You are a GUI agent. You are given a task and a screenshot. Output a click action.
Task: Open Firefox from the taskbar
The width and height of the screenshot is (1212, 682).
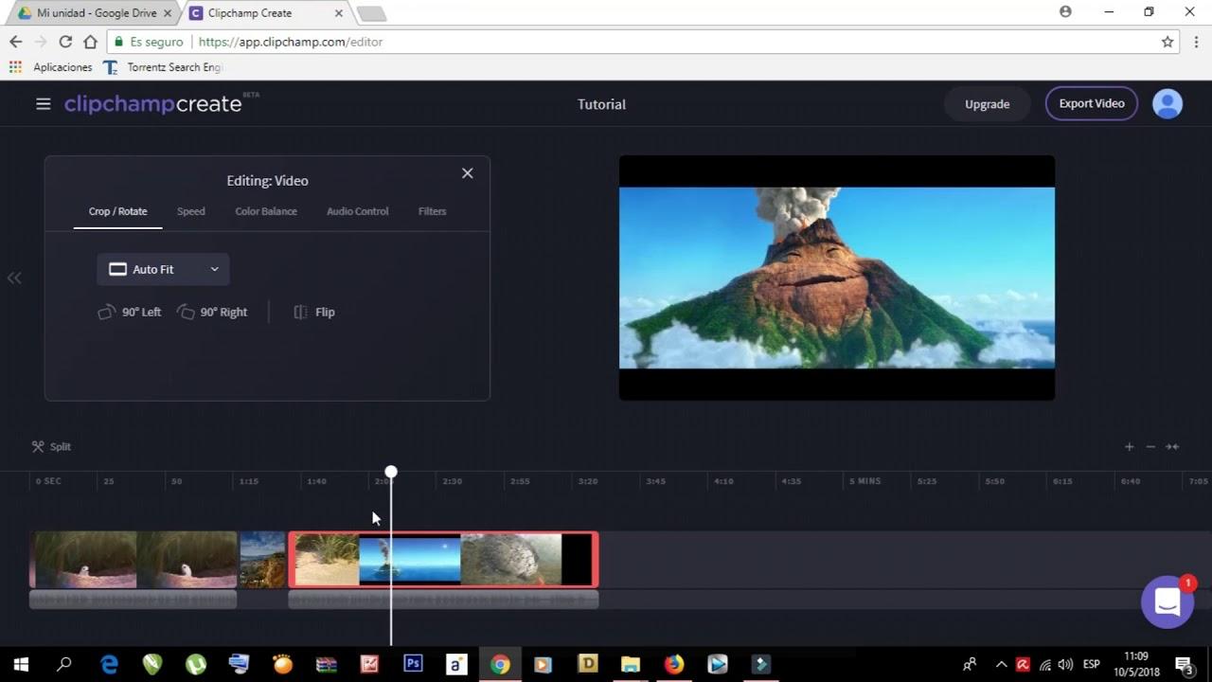[674, 664]
